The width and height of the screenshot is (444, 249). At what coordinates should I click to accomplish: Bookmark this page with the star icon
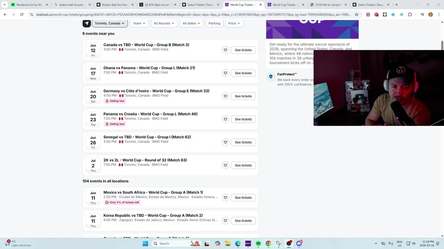pos(356,15)
